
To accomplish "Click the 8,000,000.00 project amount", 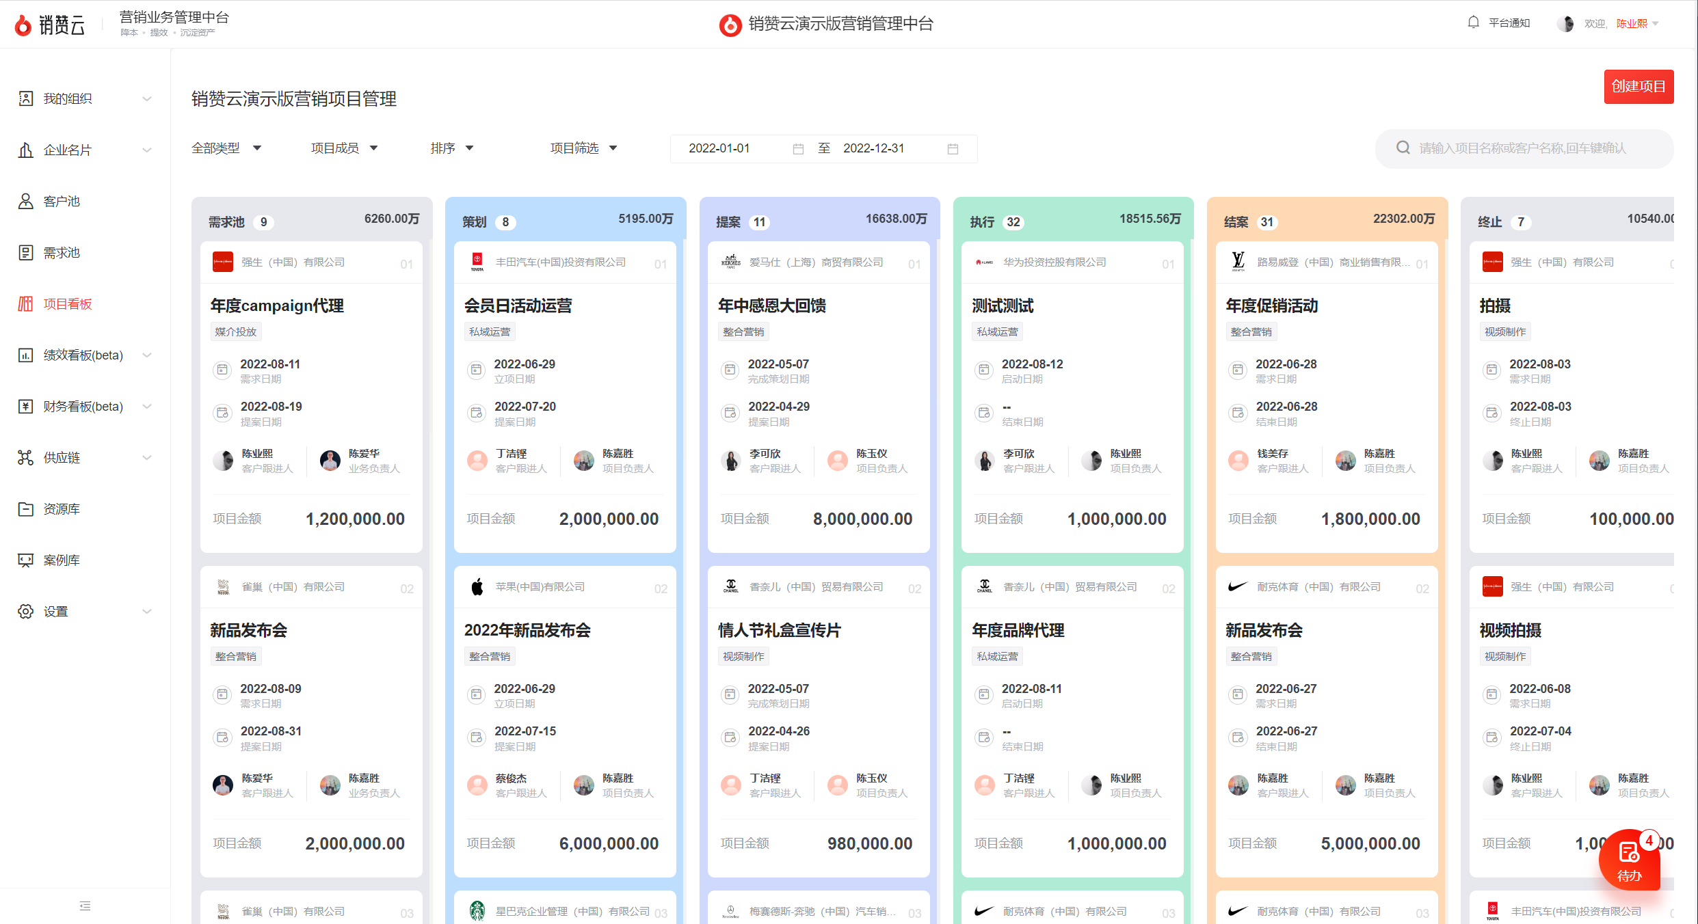I will (x=862, y=519).
